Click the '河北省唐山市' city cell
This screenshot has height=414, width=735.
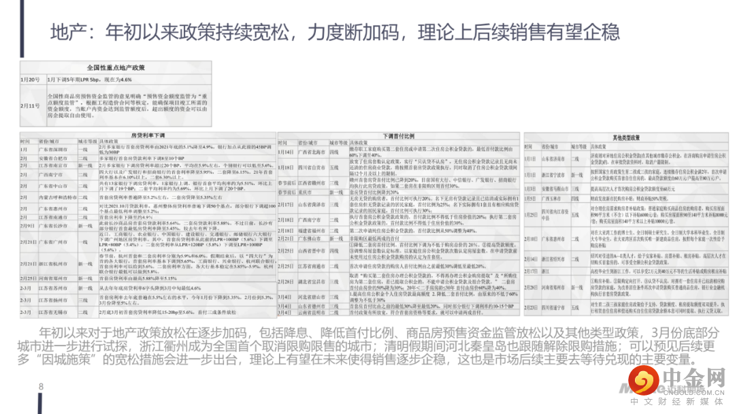pos(312,298)
